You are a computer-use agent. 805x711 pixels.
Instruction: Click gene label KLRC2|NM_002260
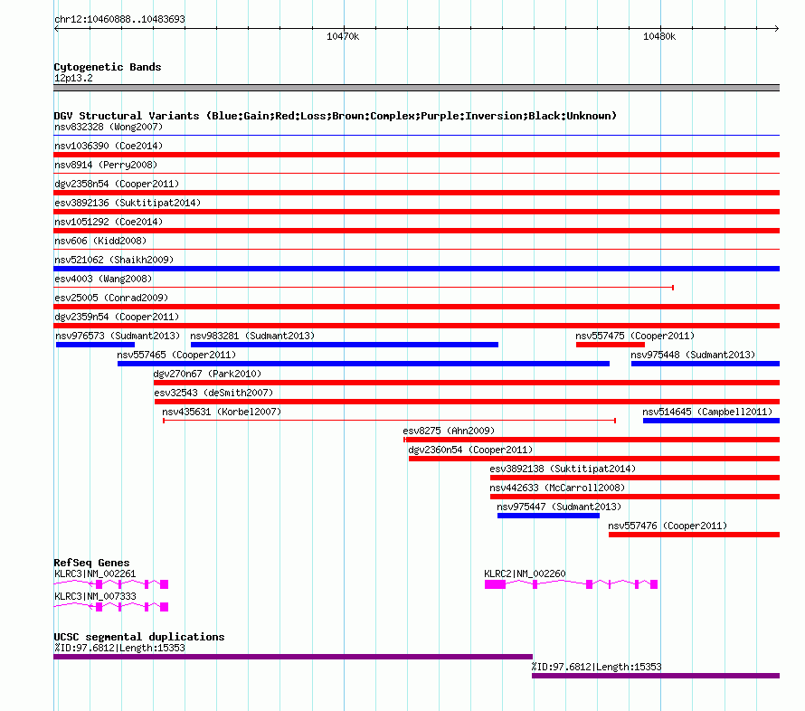coord(525,574)
